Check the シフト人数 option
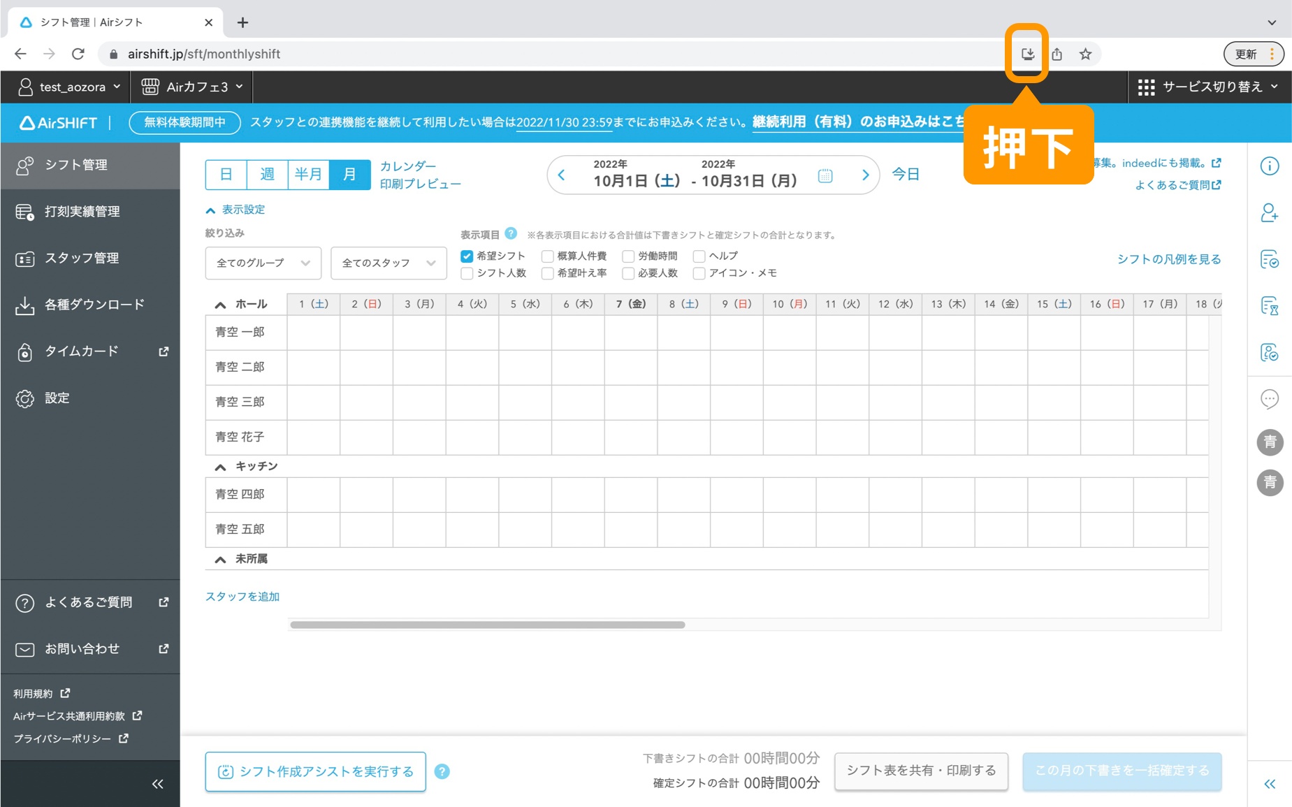Screen dimensions: 1292x807 (466, 273)
